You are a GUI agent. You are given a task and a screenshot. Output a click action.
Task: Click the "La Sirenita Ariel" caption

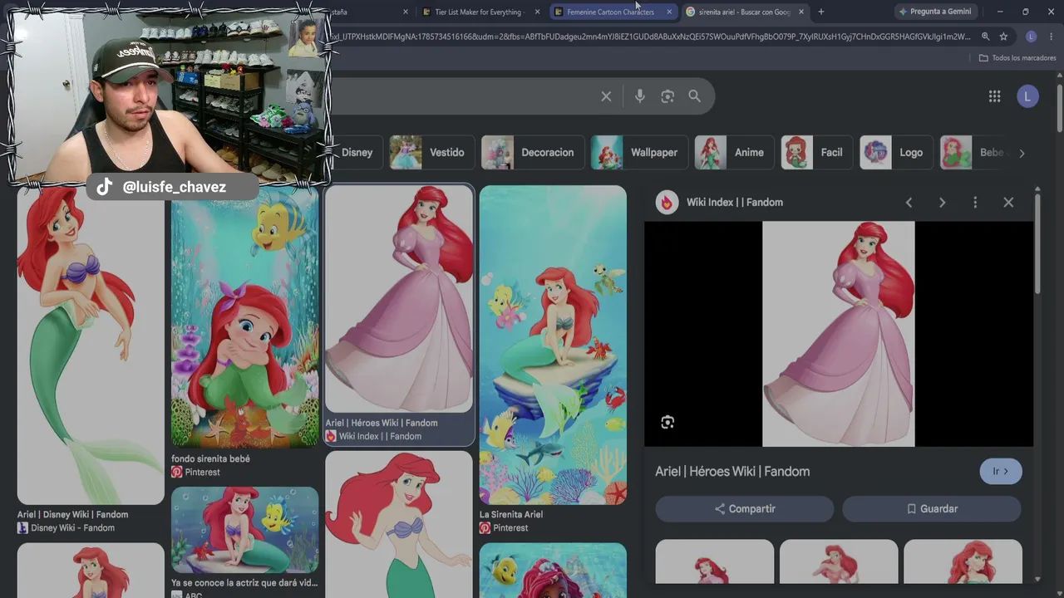click(x=511, y=515)
